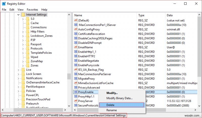Screen dimensions: 202x118
Task: Select the Notifications key in tree
Action: tap(34, 78)
